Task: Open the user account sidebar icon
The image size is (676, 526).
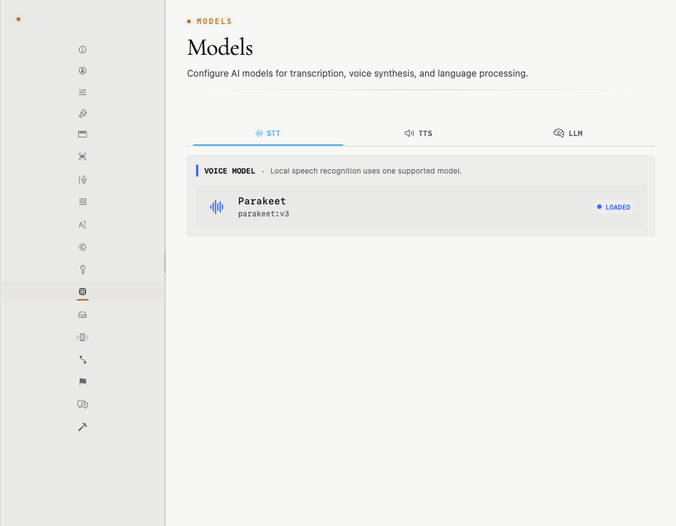Action: pyautogui.click(x=83, y=71)
